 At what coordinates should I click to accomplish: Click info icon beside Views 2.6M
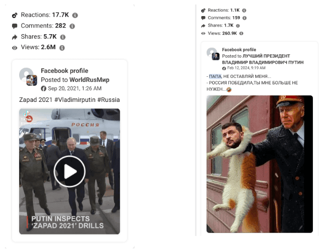click(x=62, y=48)
